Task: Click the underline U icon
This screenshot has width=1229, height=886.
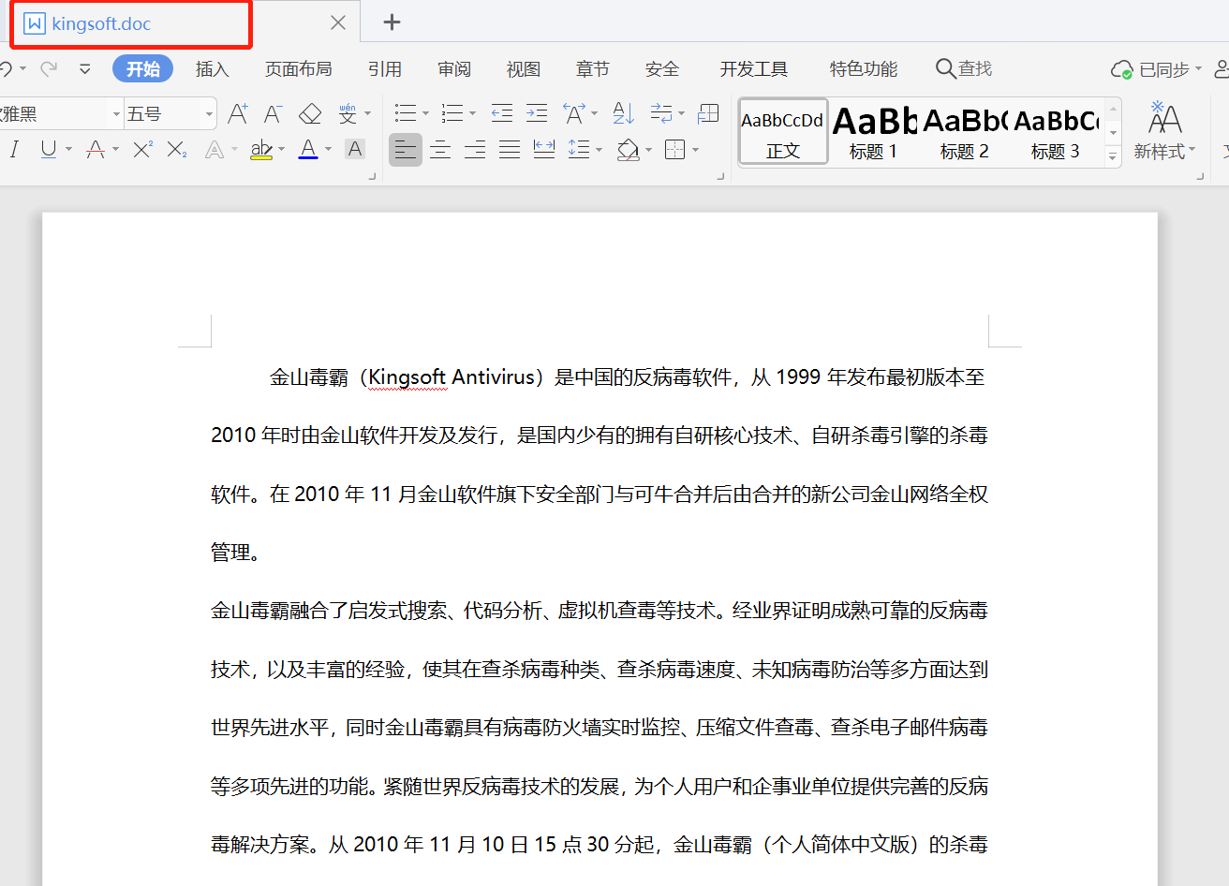Action: tap(49, 149)
